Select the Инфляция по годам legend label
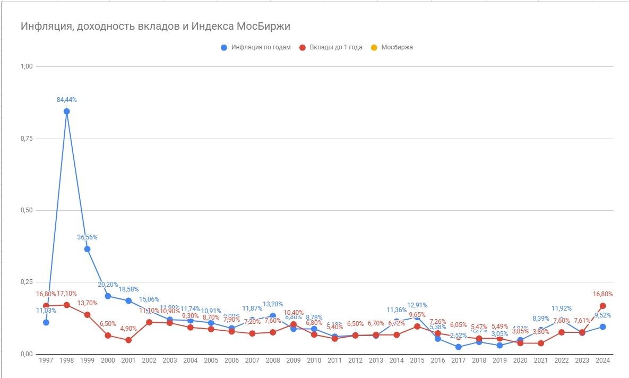629x378 pixels. (261, 47)
